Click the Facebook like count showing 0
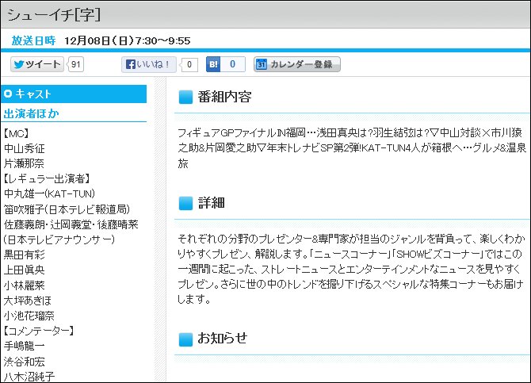Viewport: 531px width, 383px height. [189, 64]
